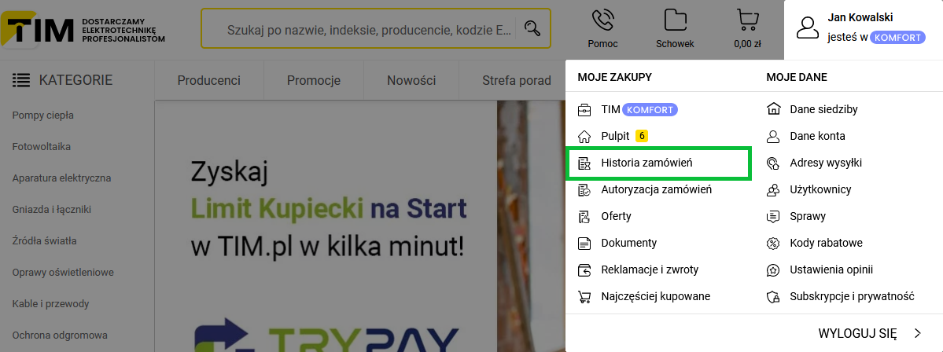Click the Jan Kowalski account name

(x=860, y=16)
